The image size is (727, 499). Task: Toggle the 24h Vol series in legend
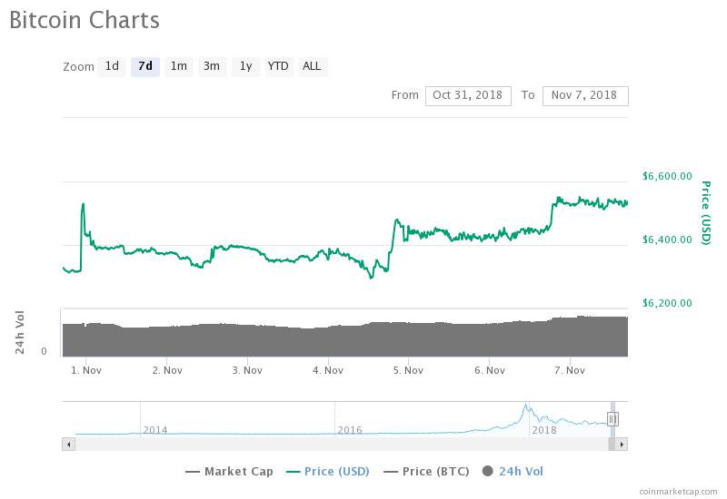coord(513,472)
